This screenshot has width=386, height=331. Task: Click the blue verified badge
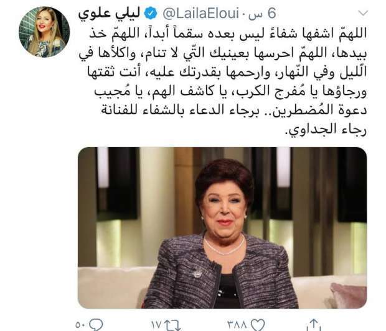tap(151, 14)
